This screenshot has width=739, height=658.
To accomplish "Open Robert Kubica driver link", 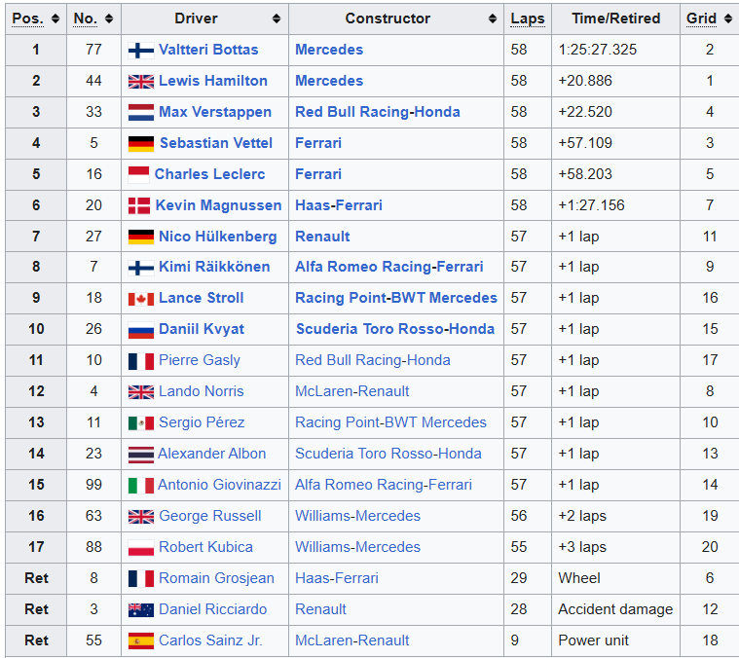I will (205, 547).
